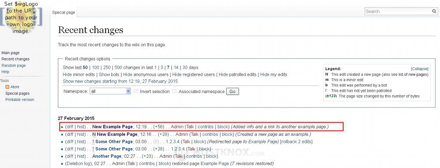Click in the Search field
The image size is (440, 168).
(398, 11)
